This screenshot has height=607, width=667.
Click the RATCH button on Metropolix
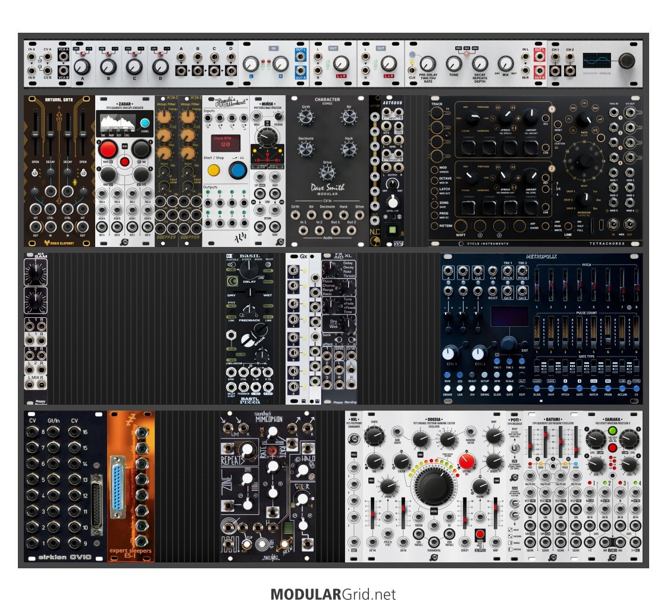click(593, 389)
